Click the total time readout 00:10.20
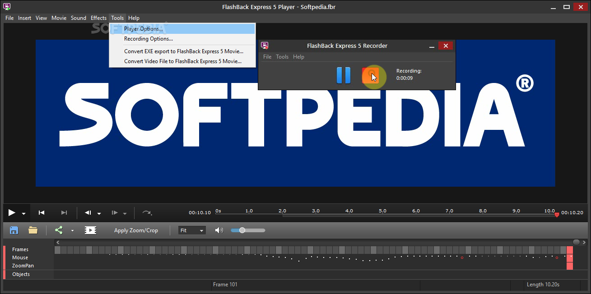 coord(572,212)
